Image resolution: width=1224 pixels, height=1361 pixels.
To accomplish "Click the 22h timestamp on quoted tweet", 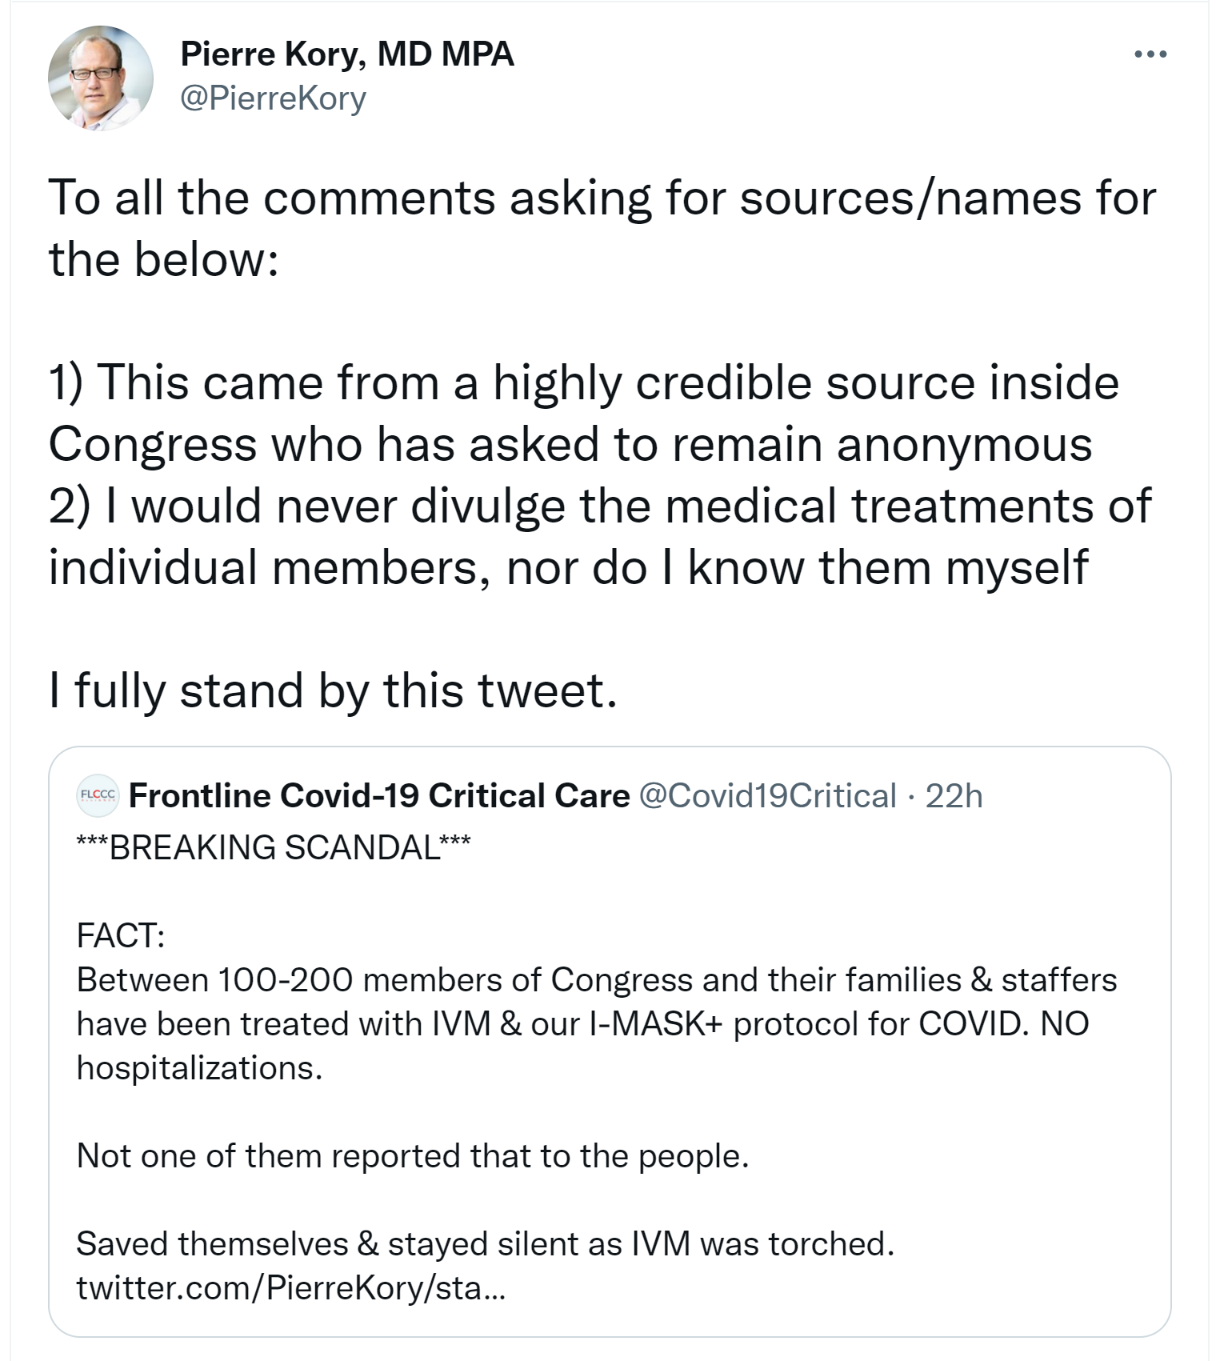I will pyautogui.click(x=954, y=795).
